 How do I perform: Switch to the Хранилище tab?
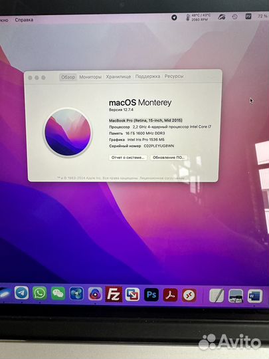pos(118,76)
